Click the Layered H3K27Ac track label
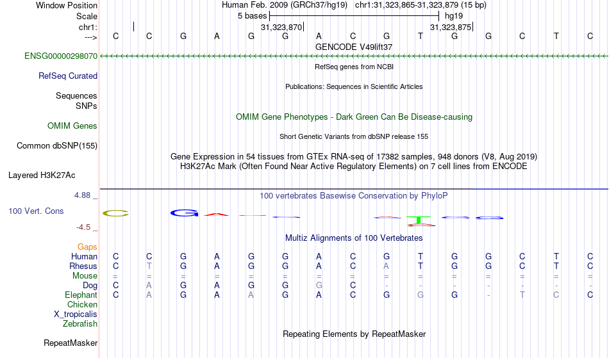Image resolution: width=609 pixels, height=358 pixels. [42, 175]
